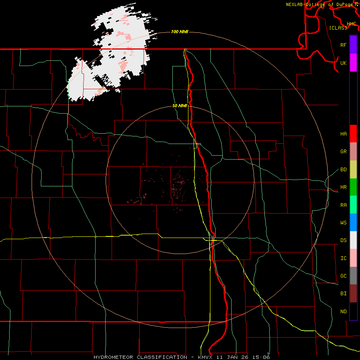Click the IC legend label
This screenshot has width=360, height=360.
tap(343, 258)
